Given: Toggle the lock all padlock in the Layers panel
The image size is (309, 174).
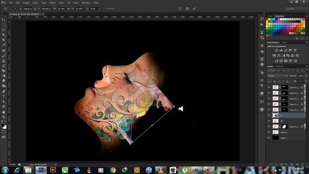Looking at the screenshot, I should coord(287,82).
